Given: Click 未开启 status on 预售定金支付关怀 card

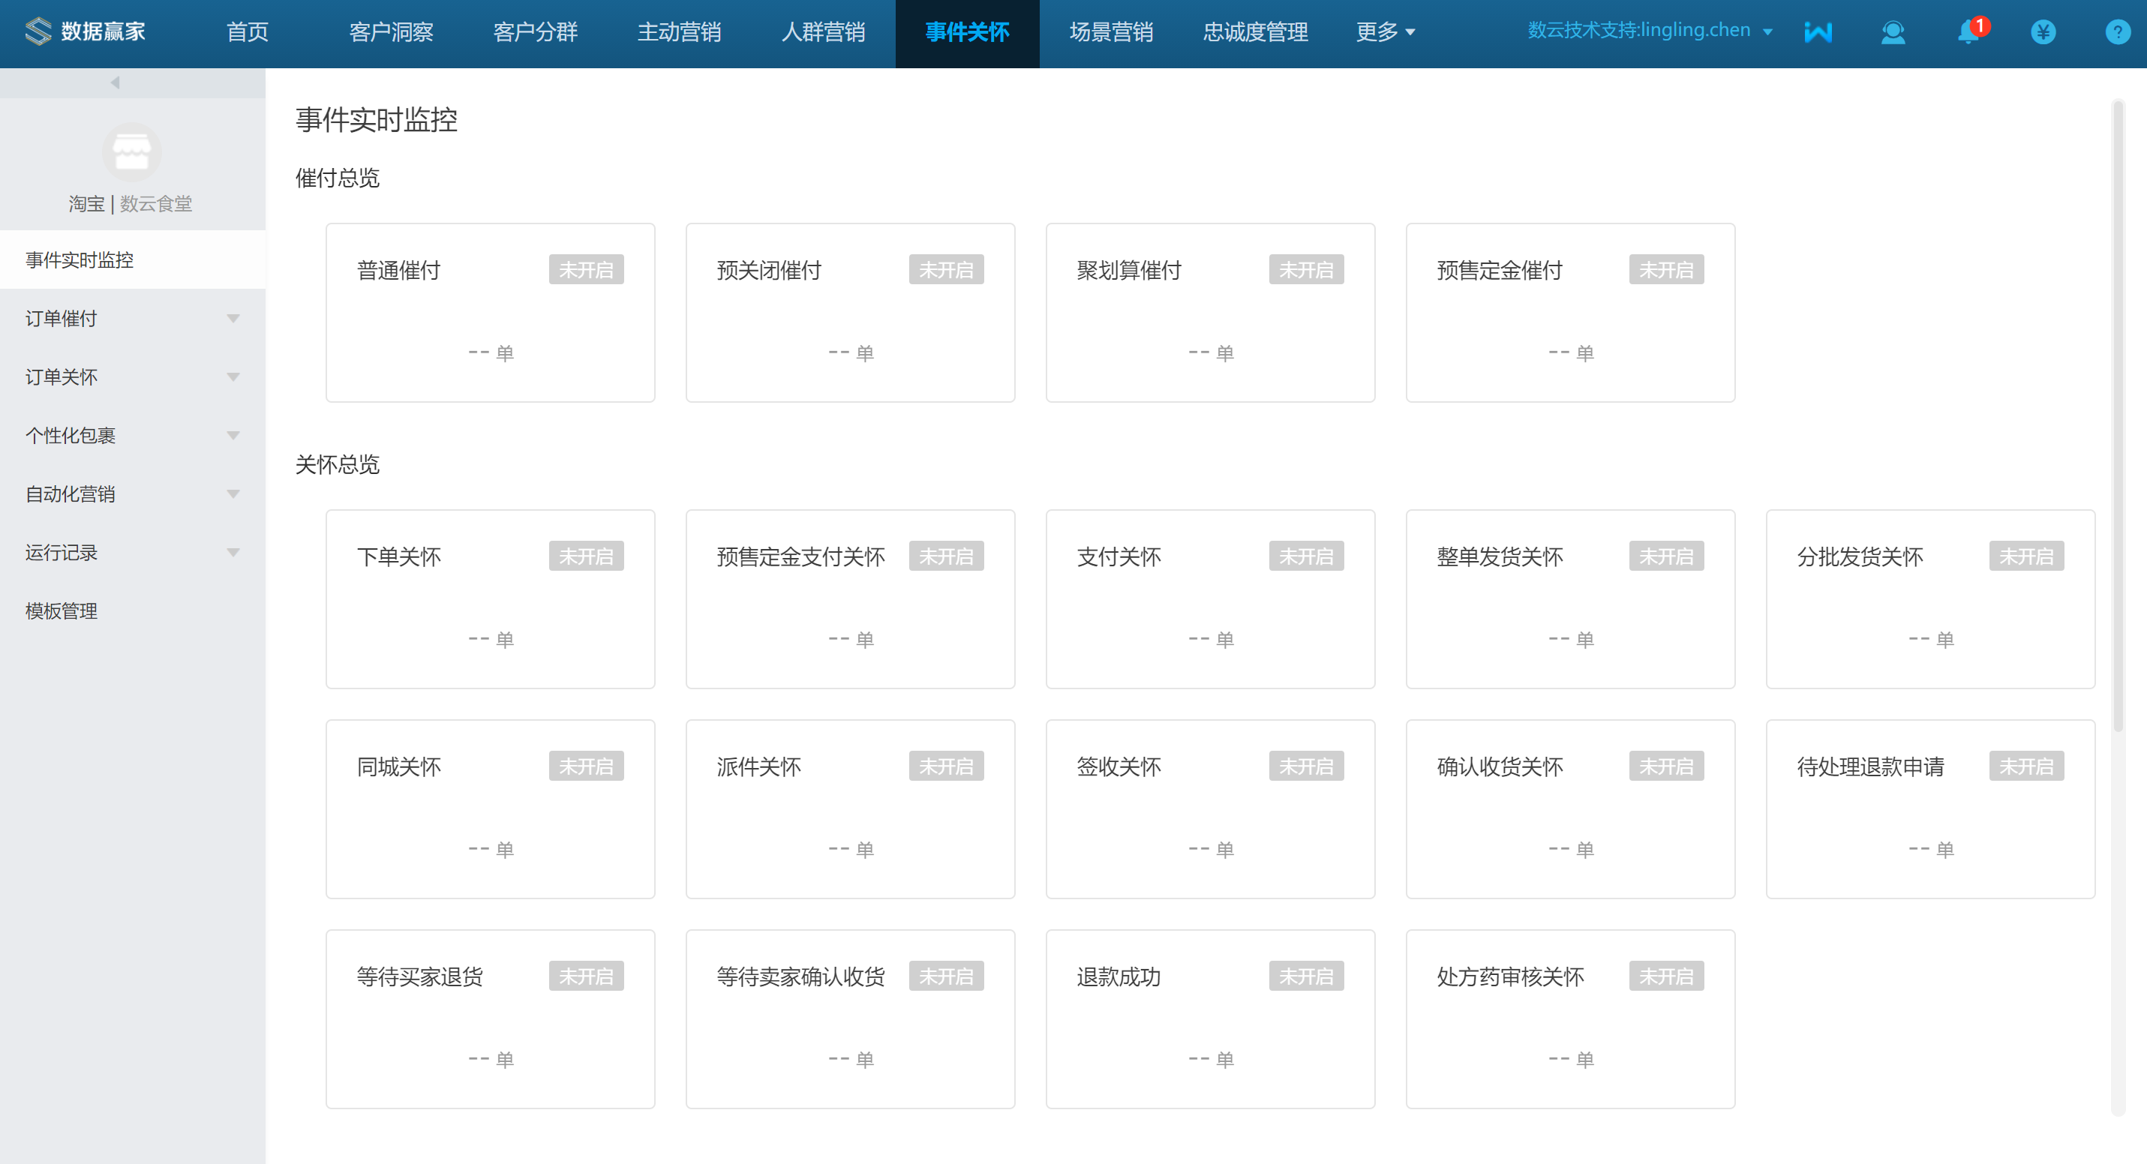Looking at the screenshot, I should [x=946, y=556].
